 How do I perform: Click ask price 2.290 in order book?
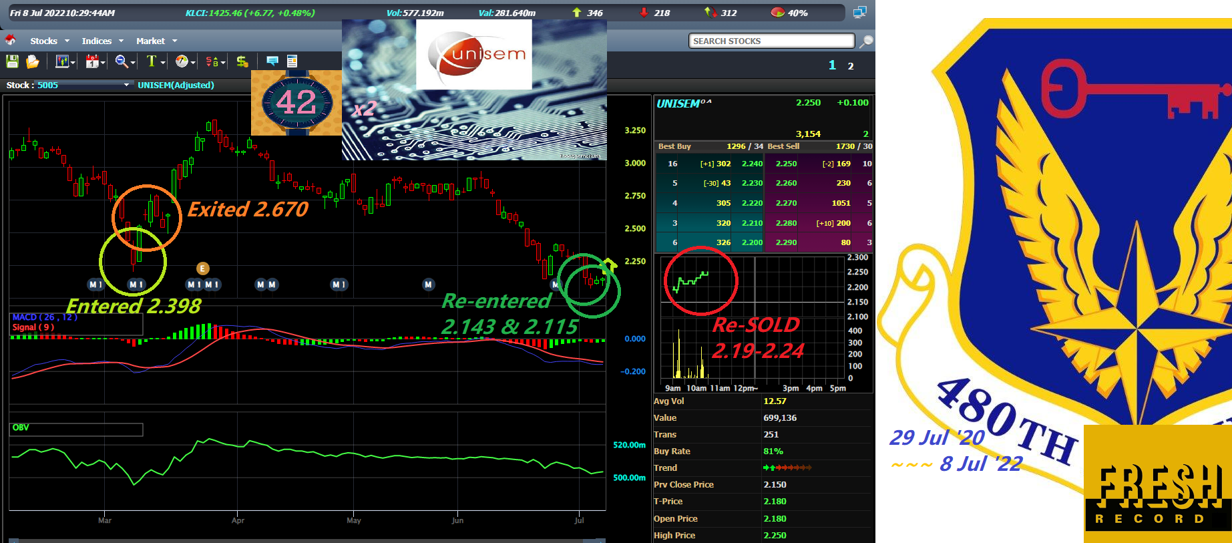(786, 242)
